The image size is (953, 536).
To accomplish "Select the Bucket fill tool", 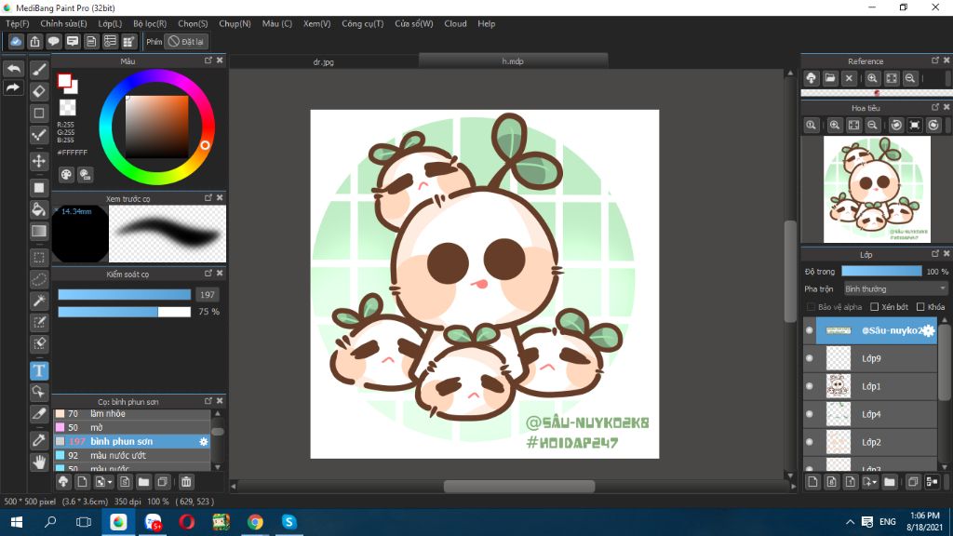I will tap(39, 209).
